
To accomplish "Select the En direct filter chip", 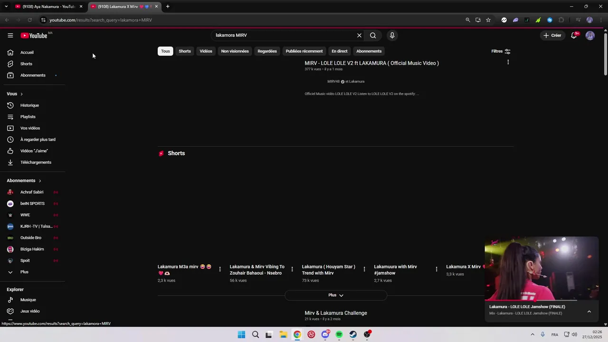I will [340, 51].
